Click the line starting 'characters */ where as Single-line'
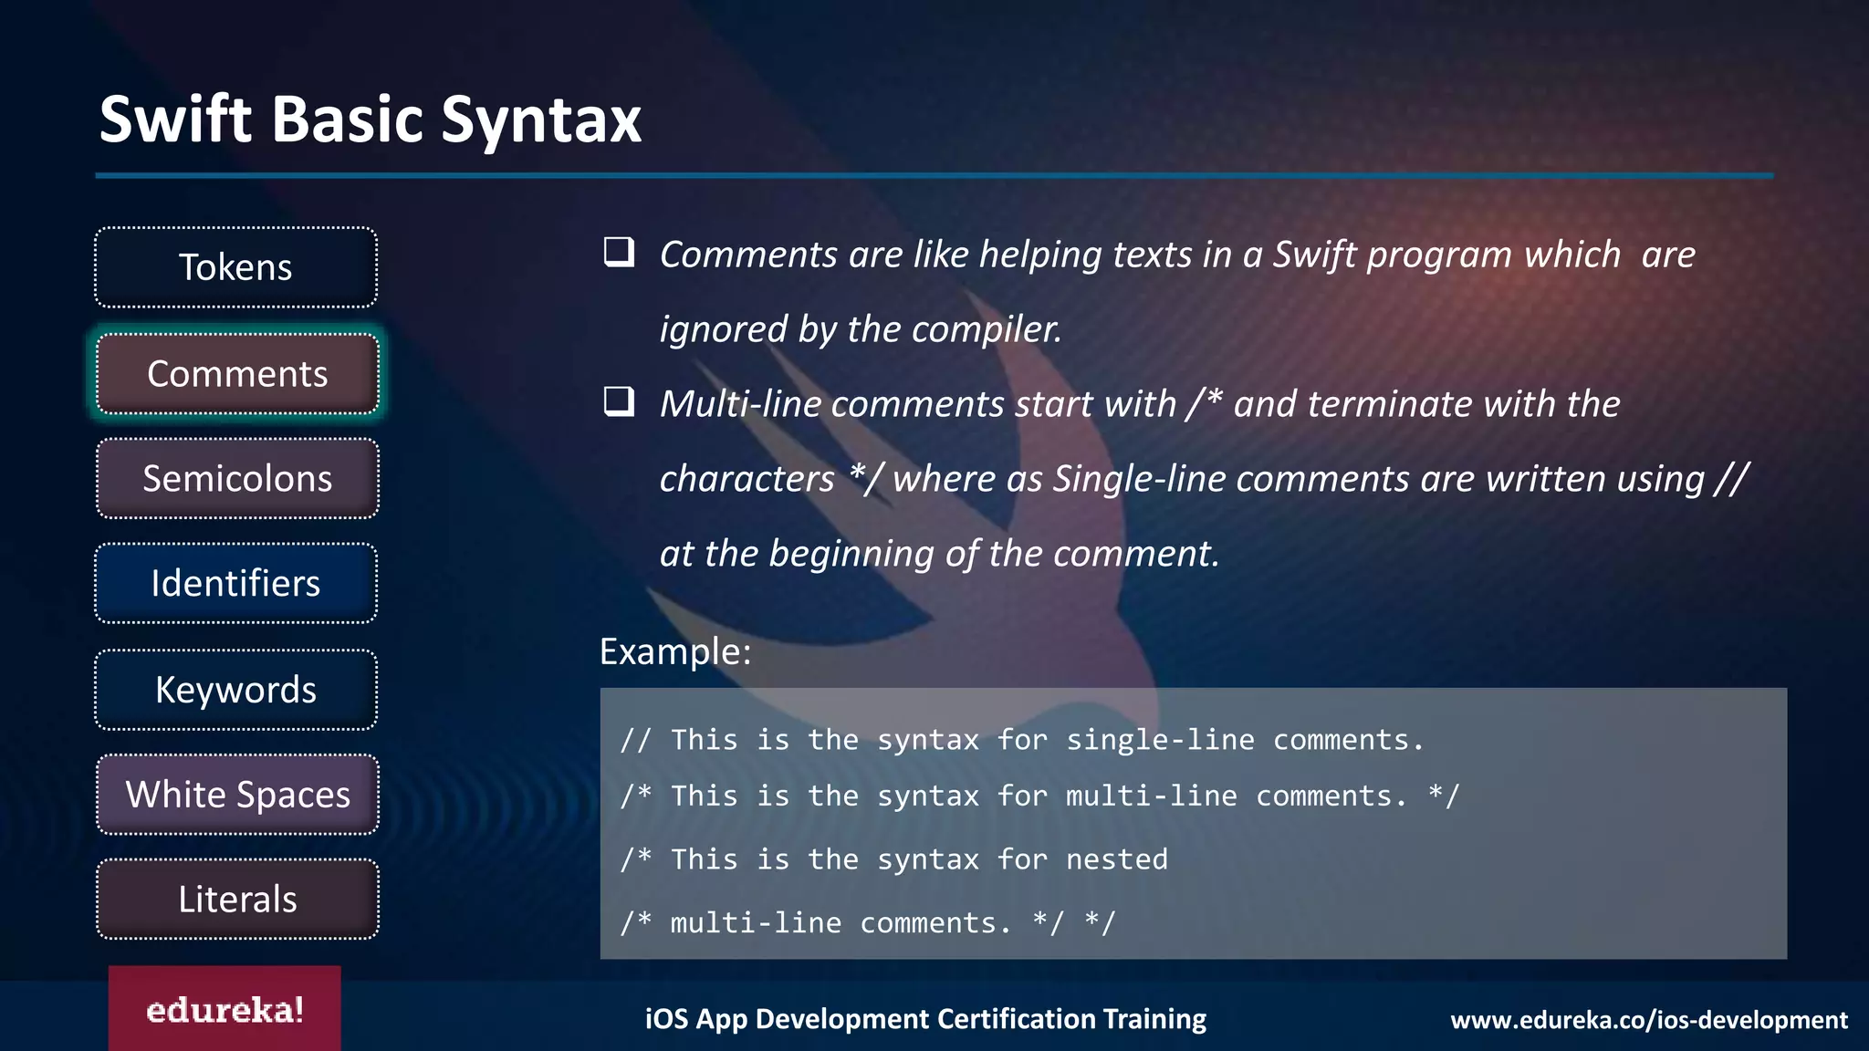 (1204, 479)
